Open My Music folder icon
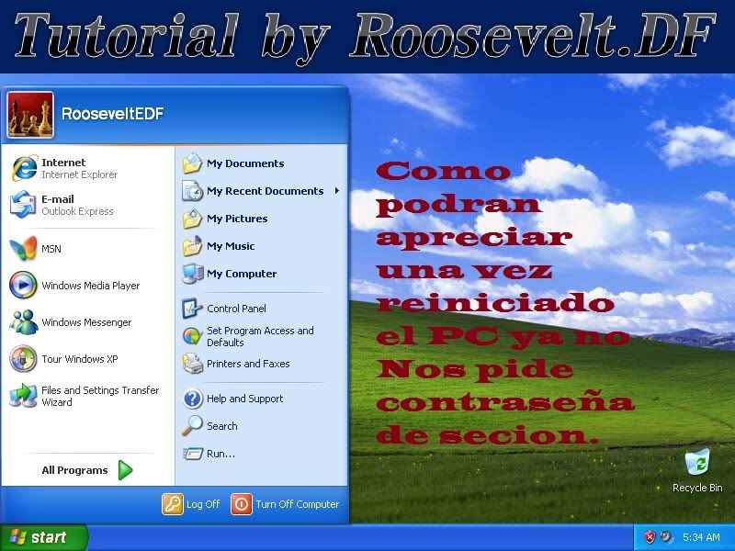Image resolution: width=735 pixels, height=551 pixels. point(192,246)
